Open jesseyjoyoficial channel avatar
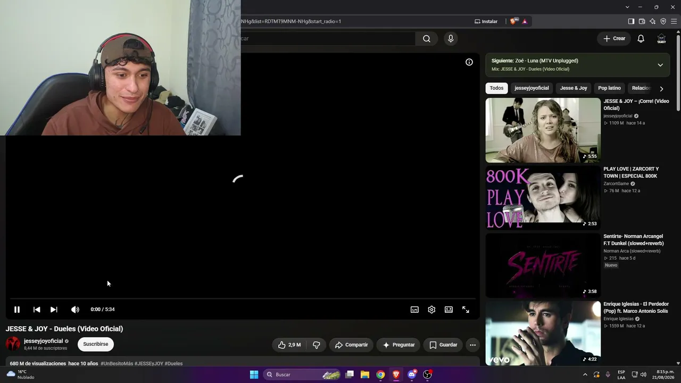The height and width of the screenshot is (383, 681). pos(13,344)
